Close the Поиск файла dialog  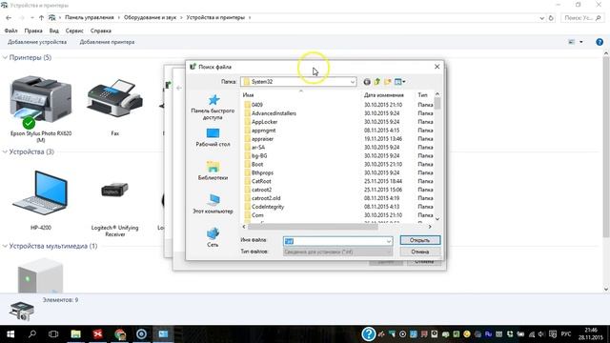pyautogui.click(x=437, y=67)
